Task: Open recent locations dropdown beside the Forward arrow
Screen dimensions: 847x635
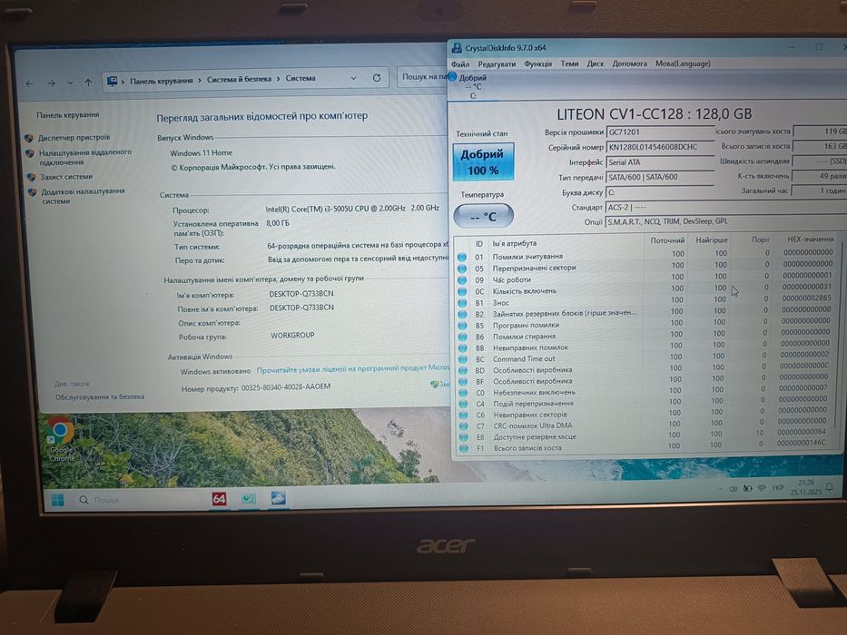Action: pyautogui.click(x=70, y=83)
